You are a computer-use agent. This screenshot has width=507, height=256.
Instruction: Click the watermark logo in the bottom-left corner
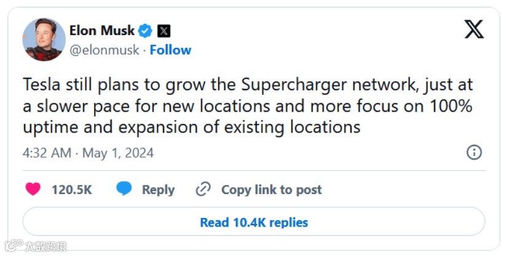pyautogui.click(x=12, y=246)
